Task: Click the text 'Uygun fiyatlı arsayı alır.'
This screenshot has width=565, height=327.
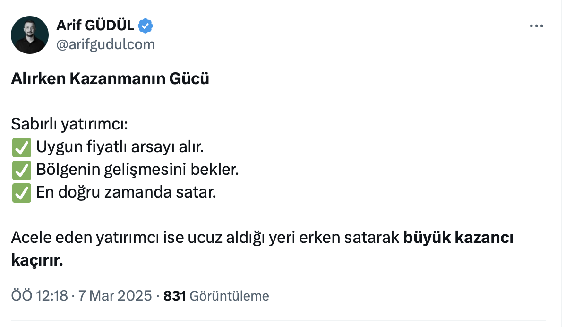Action: click(120, 148)
